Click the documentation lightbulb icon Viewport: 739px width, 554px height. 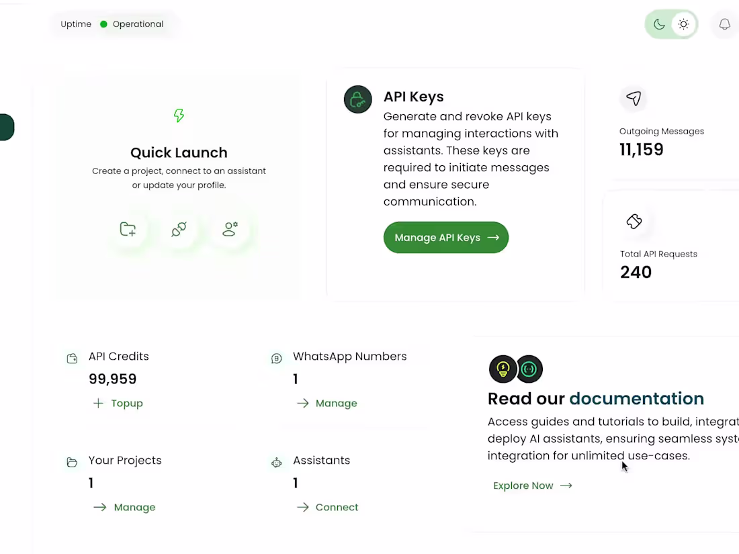tap(503, 369)
